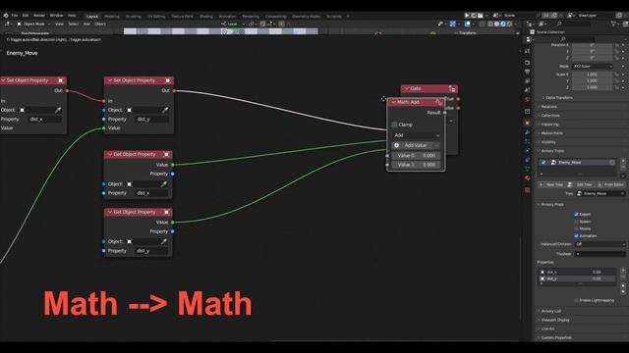Click the Value 1 field in Math node
629x353 pixels.
click(x=416, y=165)
